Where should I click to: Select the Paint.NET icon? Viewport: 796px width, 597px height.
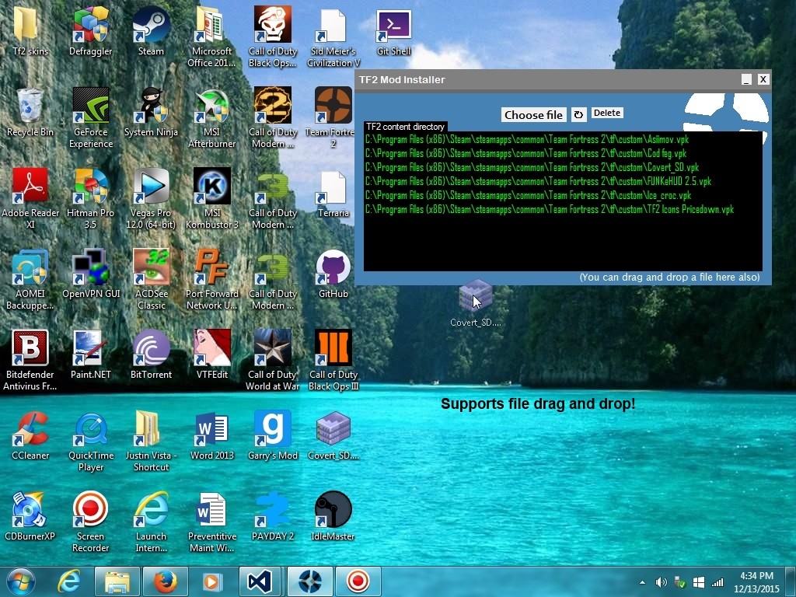tap(90, 354)
